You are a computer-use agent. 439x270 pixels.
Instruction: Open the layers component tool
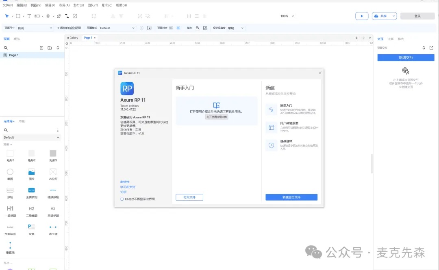point(48,16)
